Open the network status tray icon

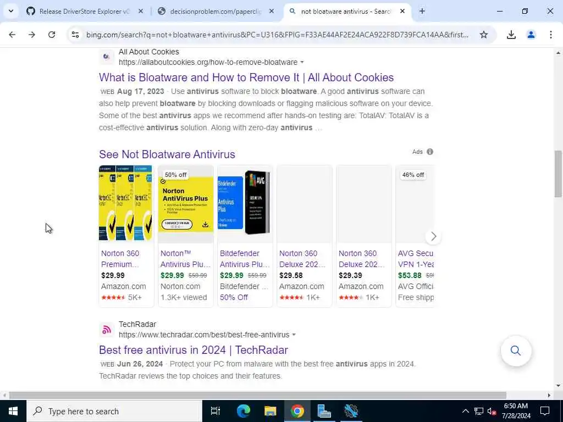(x=479, y=411)
